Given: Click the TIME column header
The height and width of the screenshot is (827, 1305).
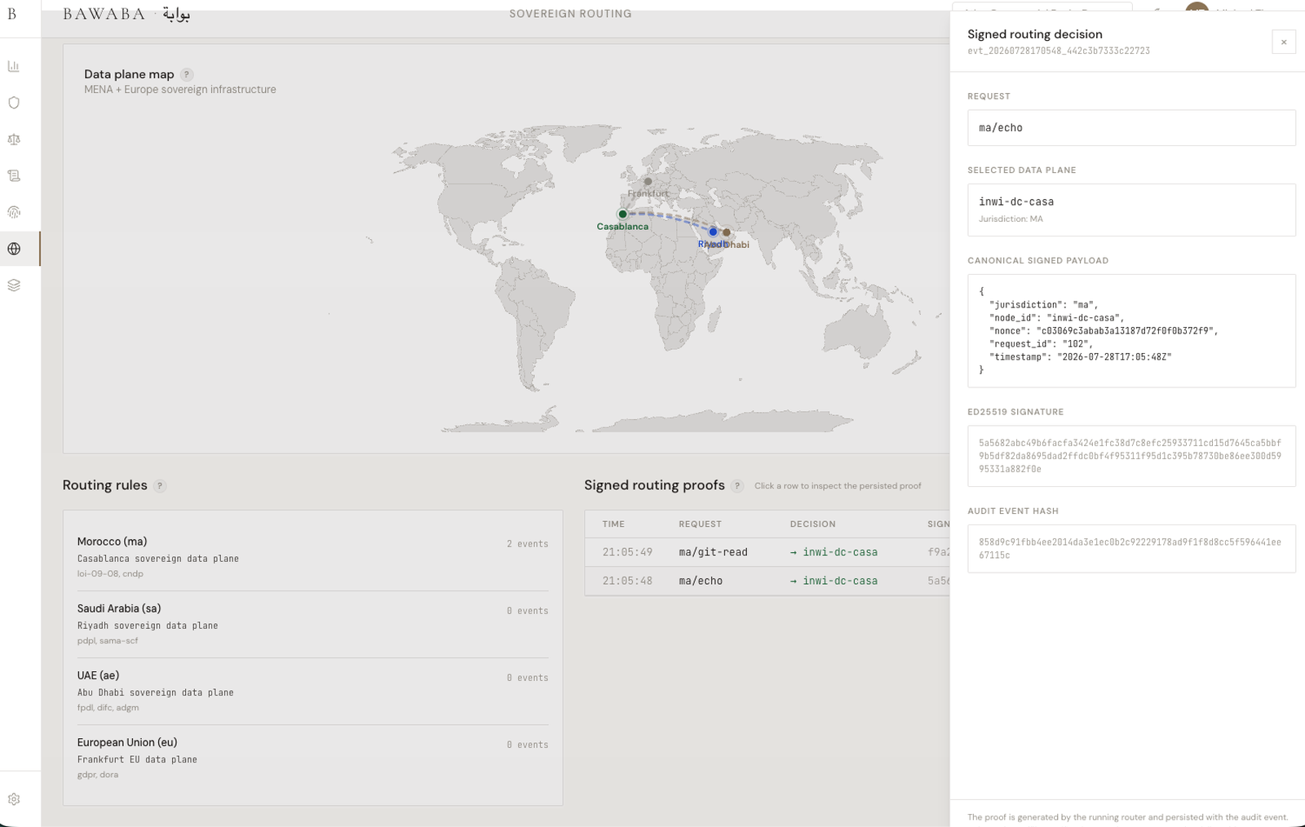Looking at the screenshot, I should point(613,524).
